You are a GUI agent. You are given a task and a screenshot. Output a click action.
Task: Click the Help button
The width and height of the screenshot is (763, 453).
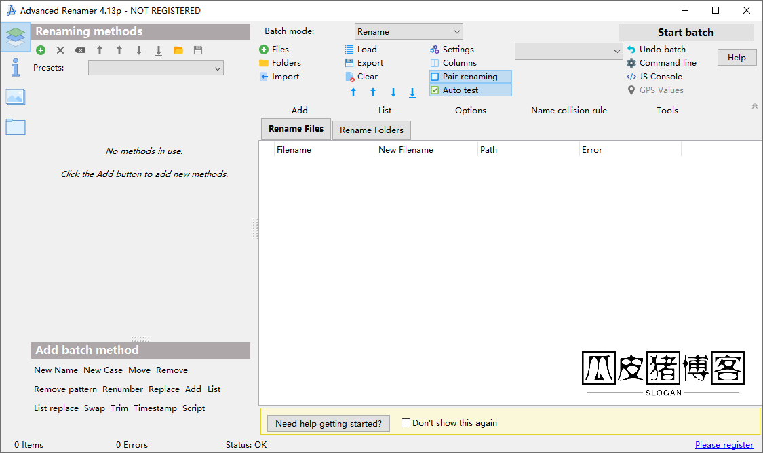737,58
